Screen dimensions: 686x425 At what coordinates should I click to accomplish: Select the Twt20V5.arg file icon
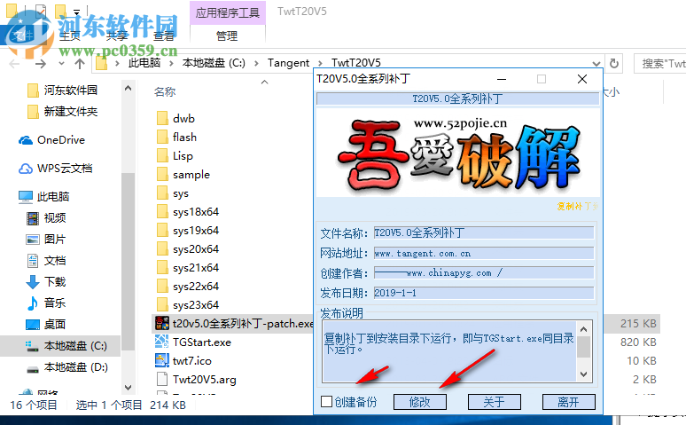162,379
